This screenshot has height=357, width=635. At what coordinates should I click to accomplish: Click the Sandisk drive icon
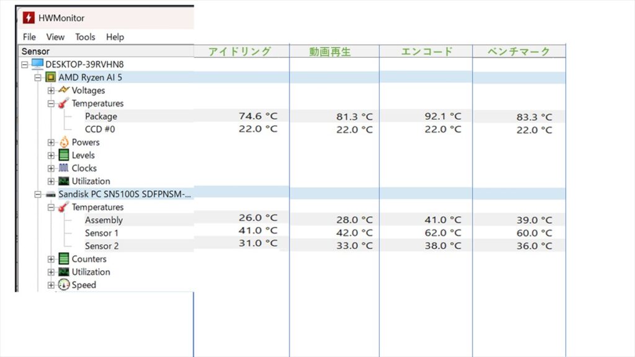(51, 194)
